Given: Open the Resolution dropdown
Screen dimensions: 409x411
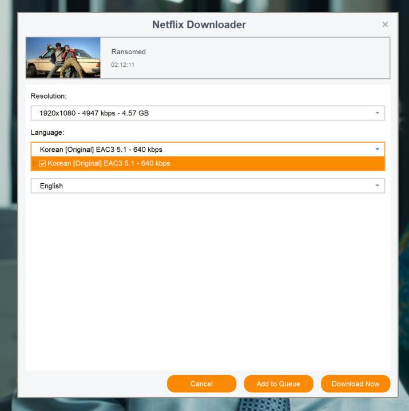Looking at the screenshot, I should pyautogui.click(x=208, y=113).
